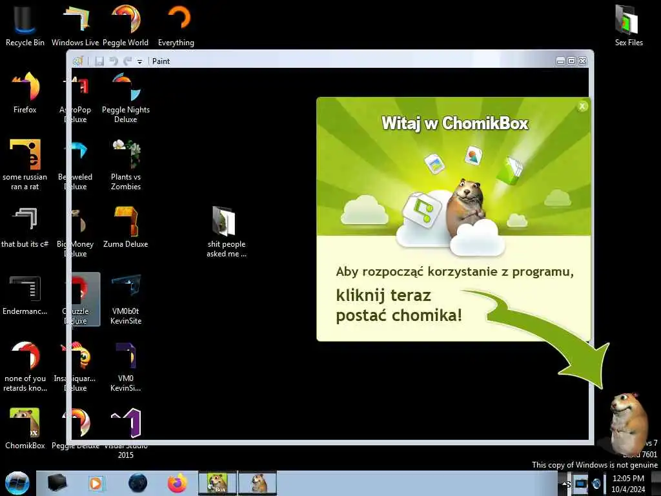This screenshot has width=661, height=496.
Task: Select the Bejeweled Deluxe desktop icon
Action: [x=76, y=165]
